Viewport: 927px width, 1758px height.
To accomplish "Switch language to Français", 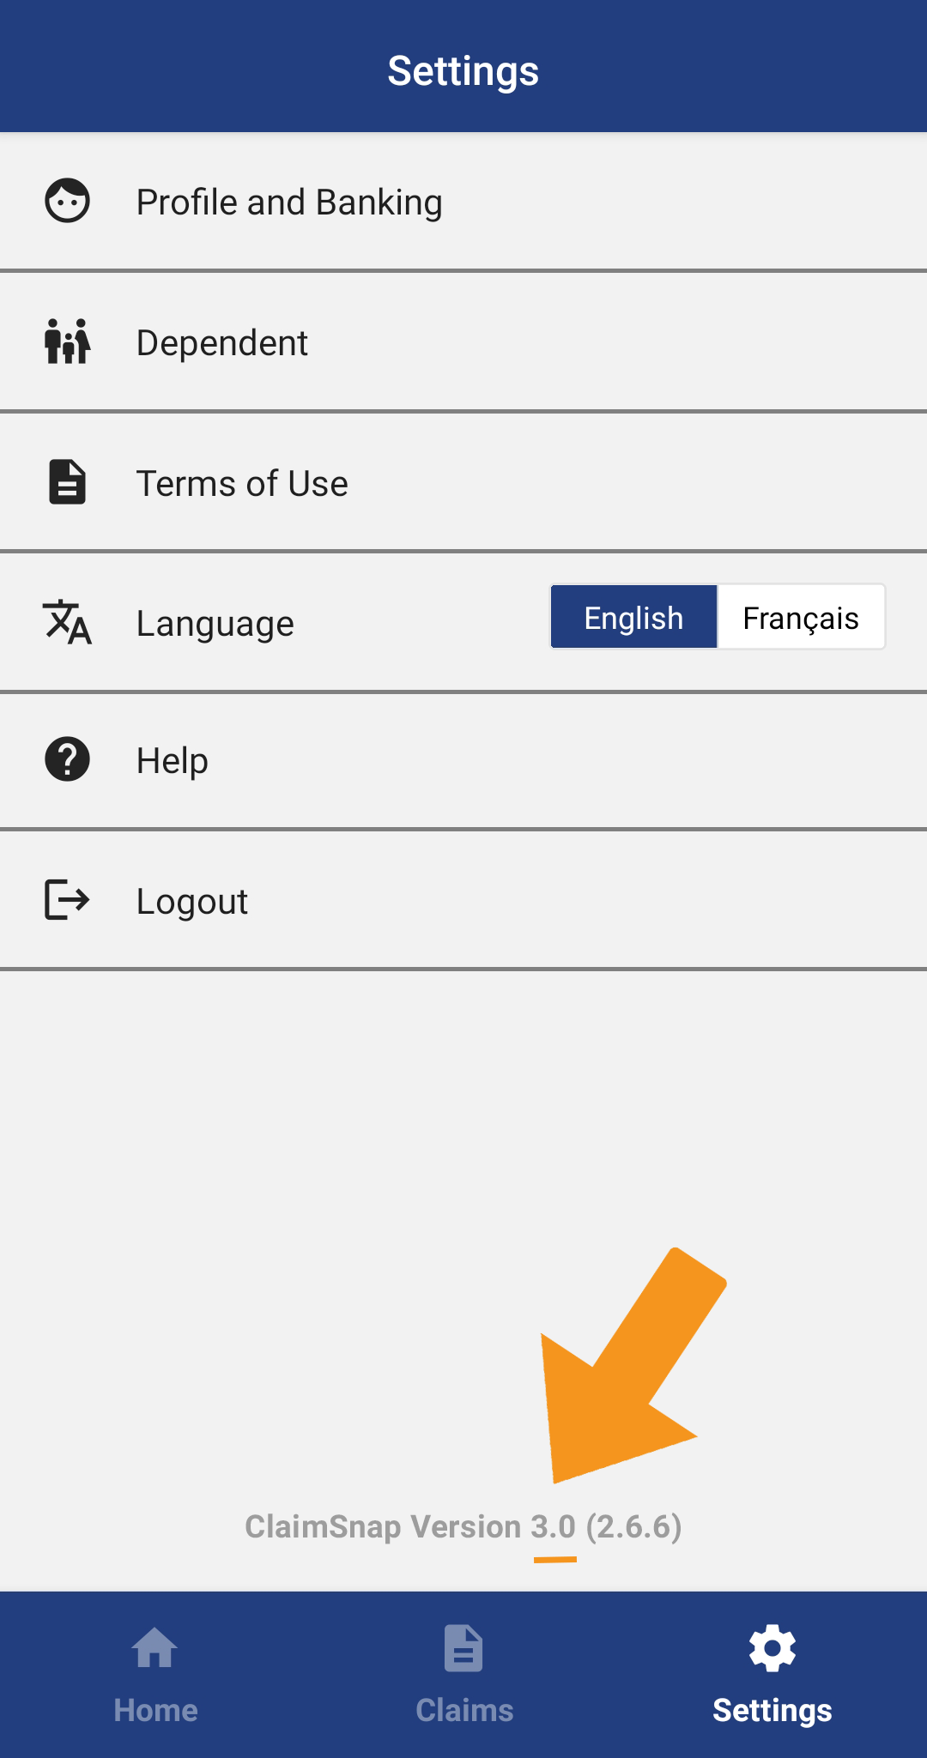I will (801, 618).
